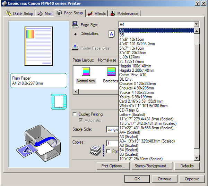Confirm with the OK button

point(137,179)
